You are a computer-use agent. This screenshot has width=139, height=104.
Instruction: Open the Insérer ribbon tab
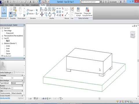[12, 5]
